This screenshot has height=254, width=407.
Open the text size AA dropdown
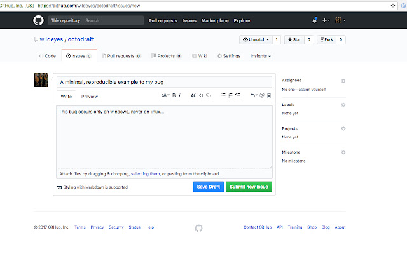pyautogui.click(x=165, y=95)
